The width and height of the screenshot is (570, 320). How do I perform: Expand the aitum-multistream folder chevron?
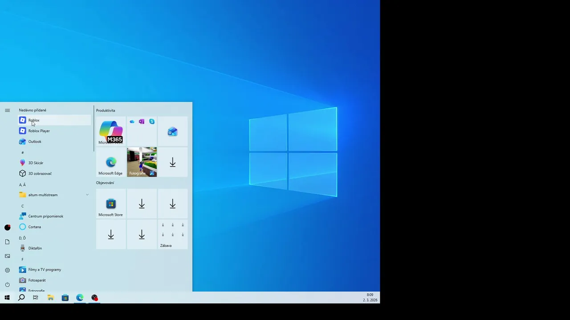(87, 195)
